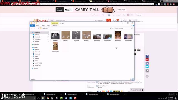
Task: Click the Search example field
Action: (x=123, y=28)
